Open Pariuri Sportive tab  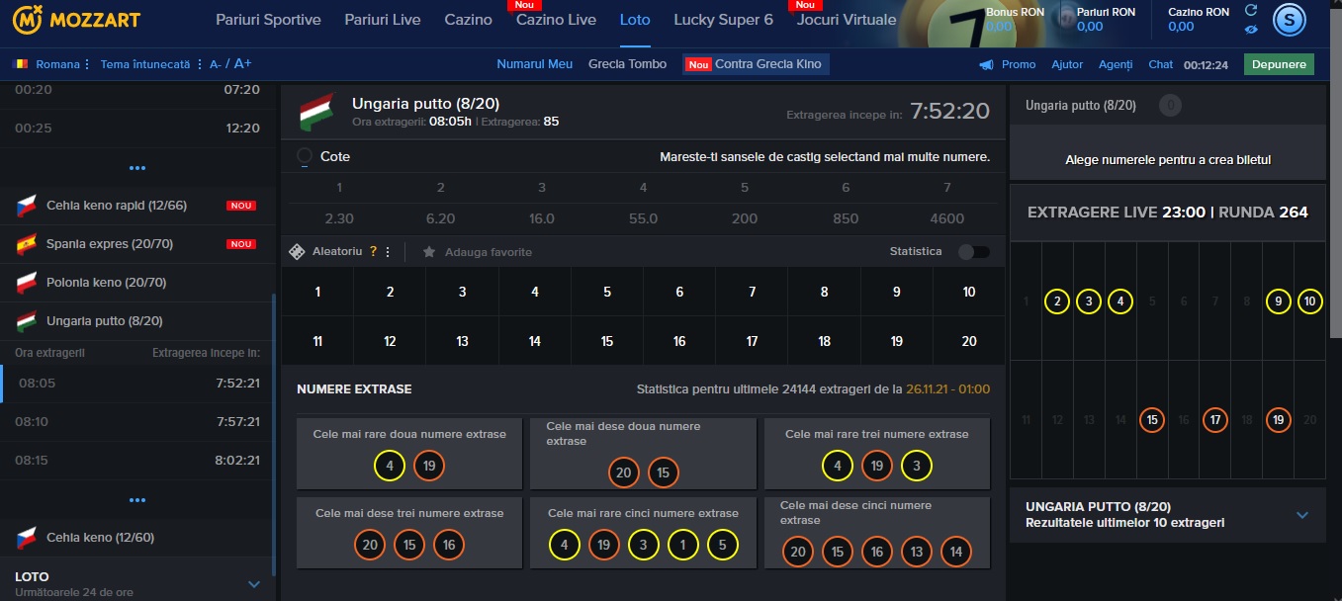268,20
